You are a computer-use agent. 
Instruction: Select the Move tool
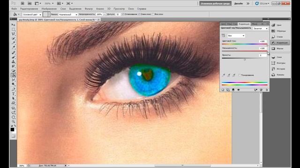[x=13, y=25]
